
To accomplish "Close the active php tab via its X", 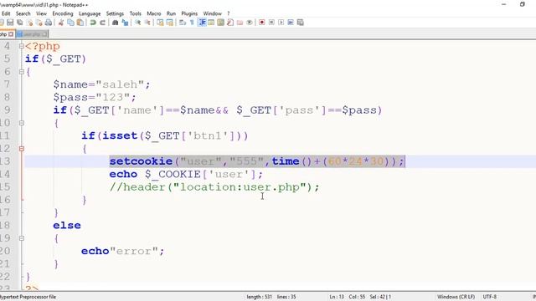I will click(x=11, y=34).
